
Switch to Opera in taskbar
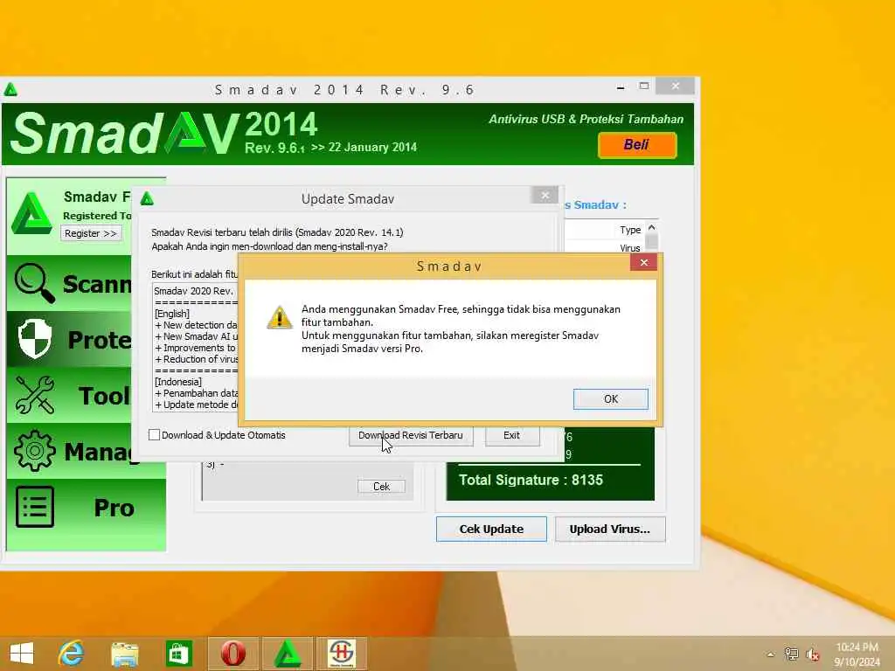232,654
